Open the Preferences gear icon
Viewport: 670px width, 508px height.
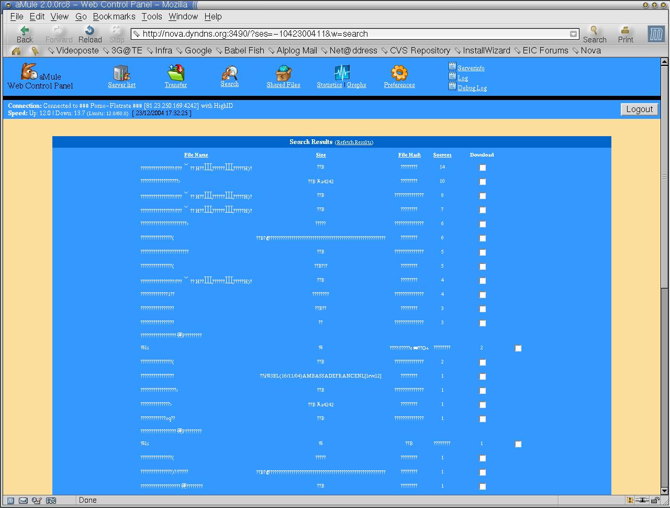pos(399,73)
